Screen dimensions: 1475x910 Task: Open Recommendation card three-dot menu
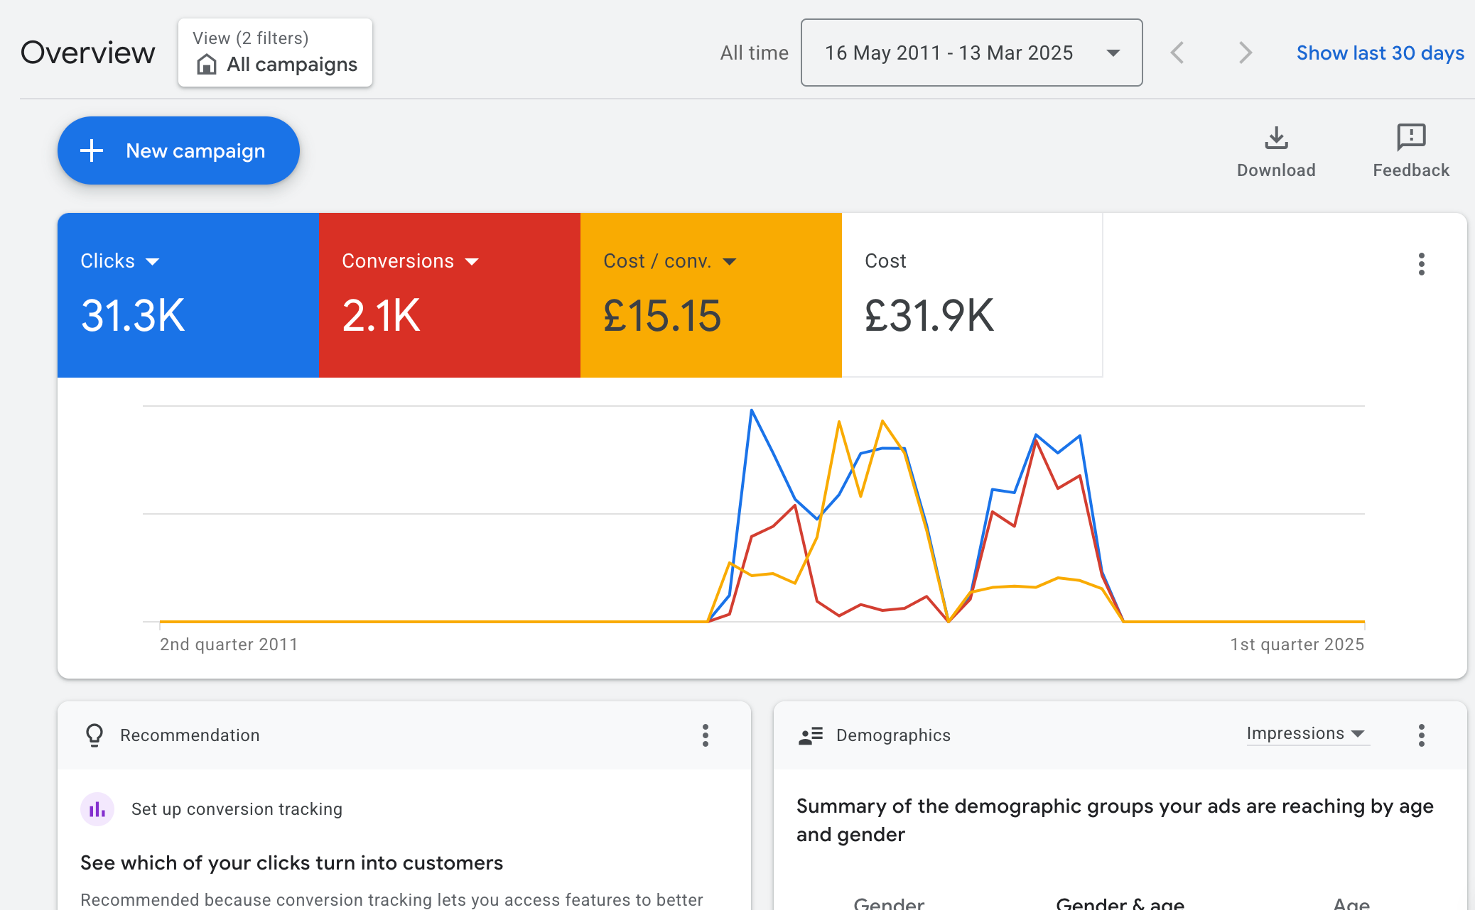click(x=705, y=735)
